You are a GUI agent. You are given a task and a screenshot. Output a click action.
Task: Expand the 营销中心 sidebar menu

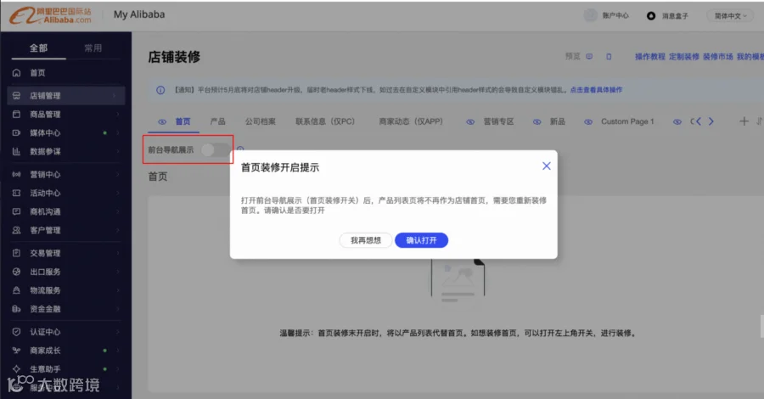tap(66, 174)
